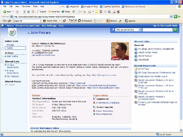Click the Go button beside address bar
Screen dimensions: 183x137
(x=177, y=16)
